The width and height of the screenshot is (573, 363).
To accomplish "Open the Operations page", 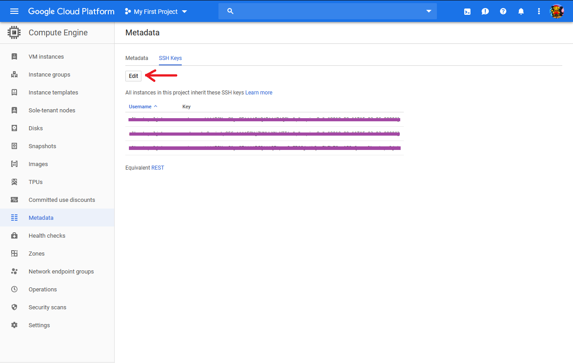I will (43, 289).
